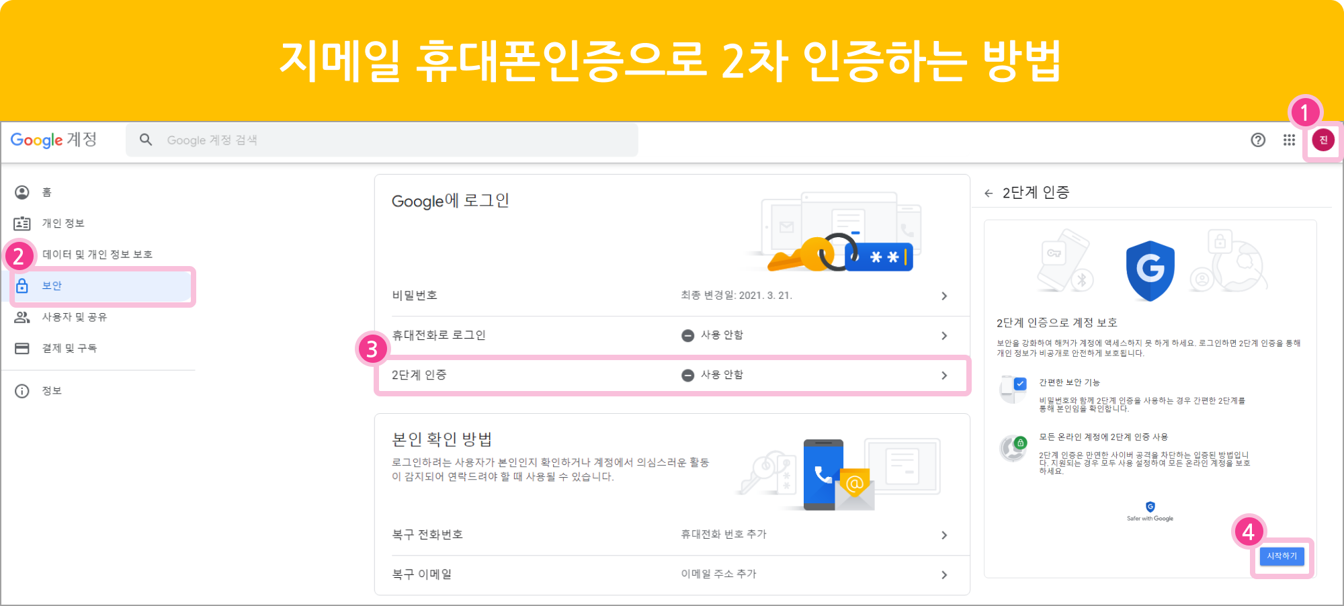Click 최종 변경일: 2021. 3. 21. text
Viewport: 1344px width, 606px height.
pos(737,295)
